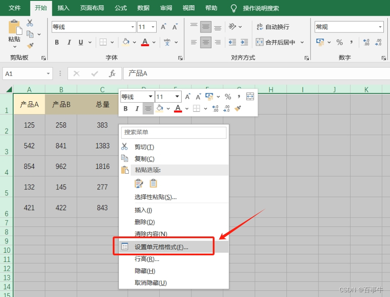Viewport: 390px width, 297px height.
Task: Choose 取消隐藏(U) in context menu
Action: [174, 283]
